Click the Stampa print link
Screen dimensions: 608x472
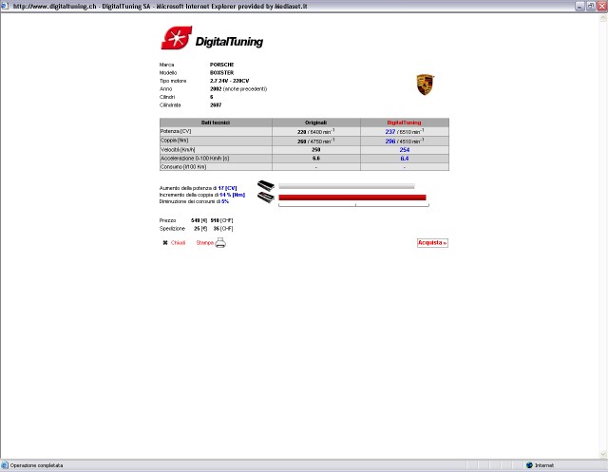pyautogui.click(x=204, y=243)
